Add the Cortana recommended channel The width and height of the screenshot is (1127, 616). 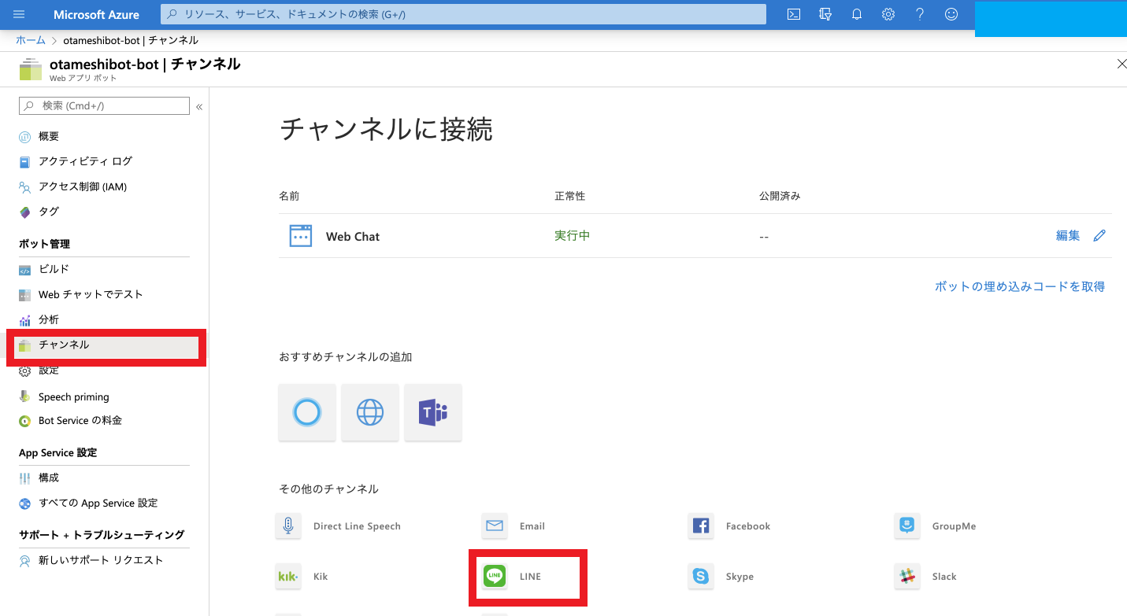click(307, 412)
